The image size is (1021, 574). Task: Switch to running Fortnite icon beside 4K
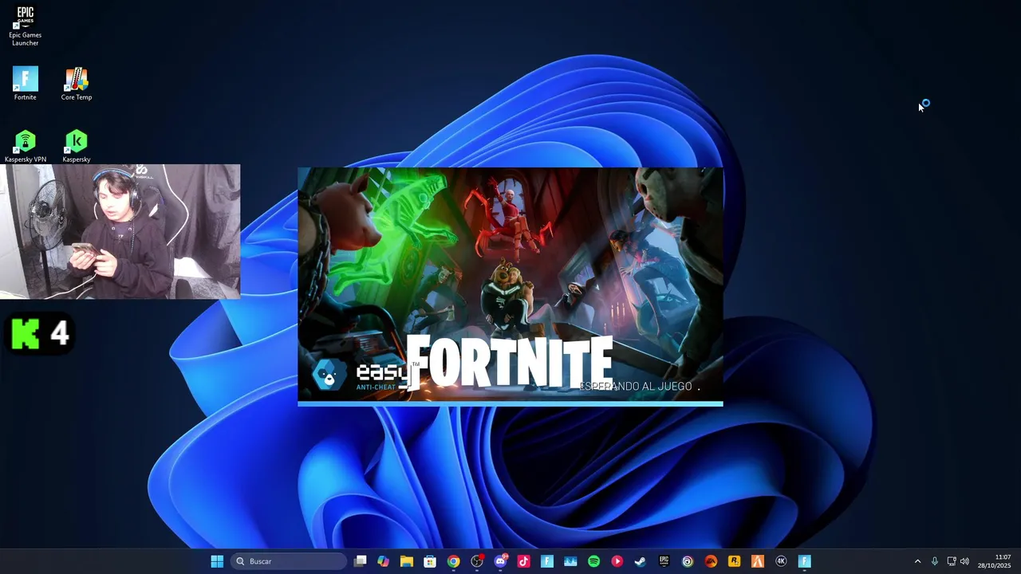tap(804, 561)
